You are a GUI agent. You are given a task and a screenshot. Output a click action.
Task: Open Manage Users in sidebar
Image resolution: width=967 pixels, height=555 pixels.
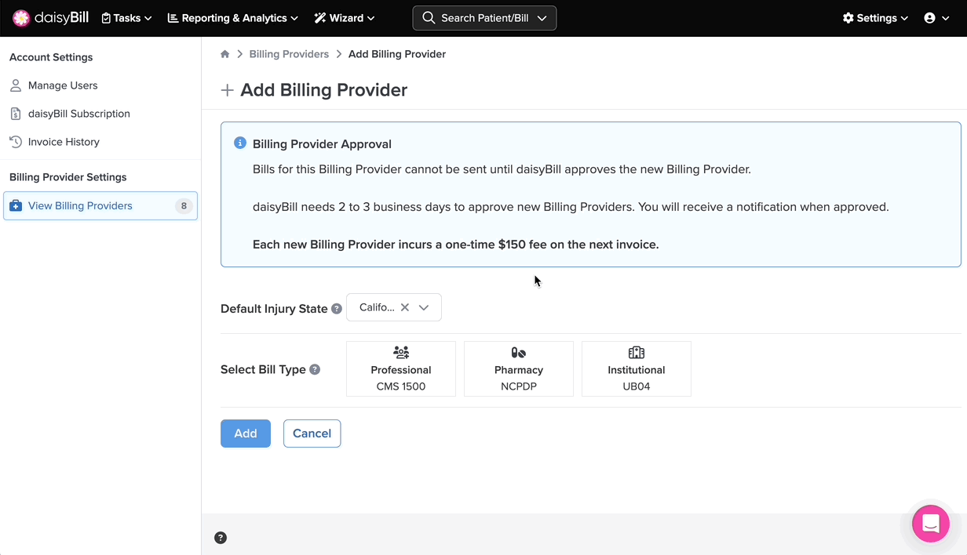point(63,85)
